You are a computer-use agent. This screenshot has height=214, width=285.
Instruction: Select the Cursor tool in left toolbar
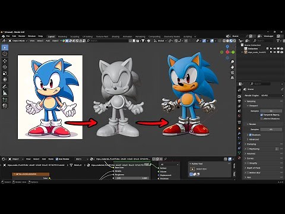pyautogui.click(x=5, y=53)
